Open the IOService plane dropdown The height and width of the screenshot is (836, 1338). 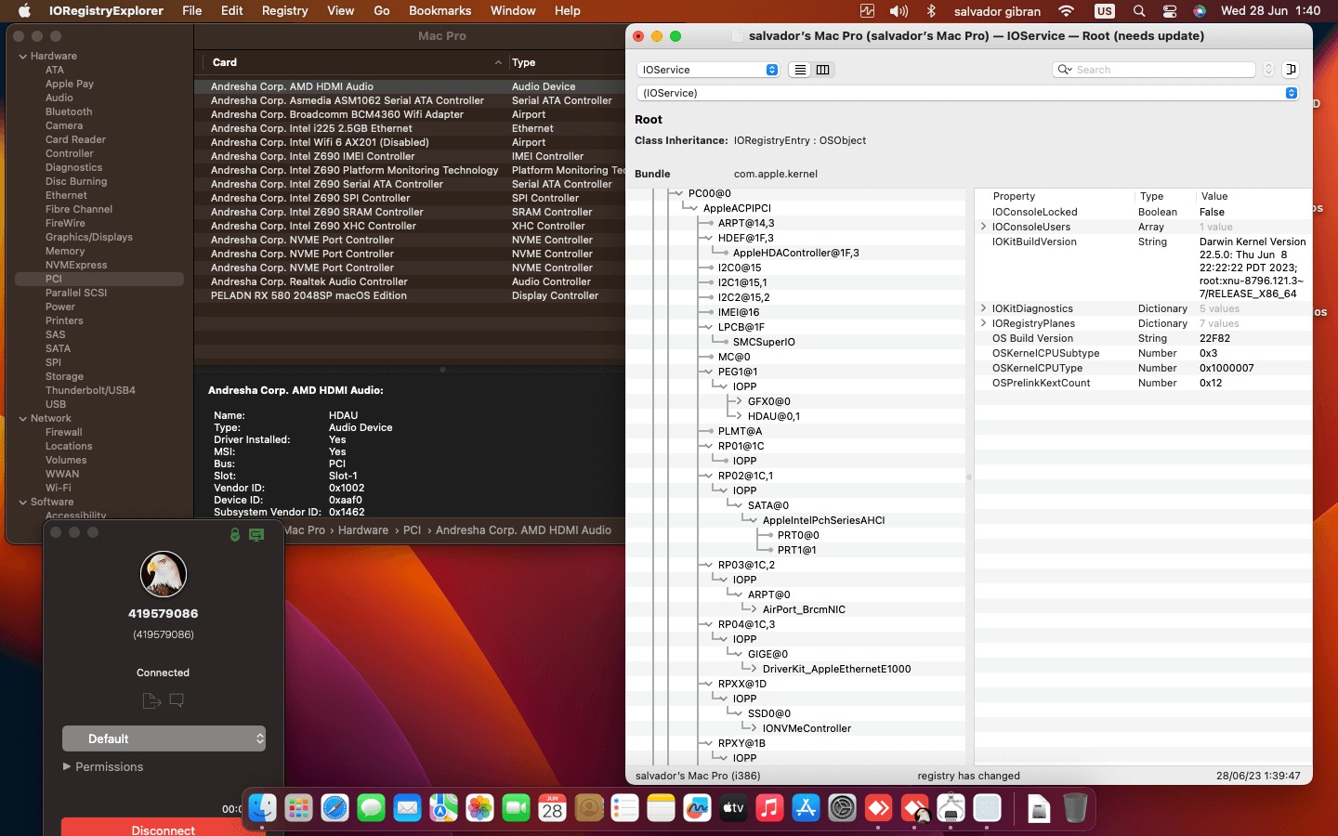(708, 70)
